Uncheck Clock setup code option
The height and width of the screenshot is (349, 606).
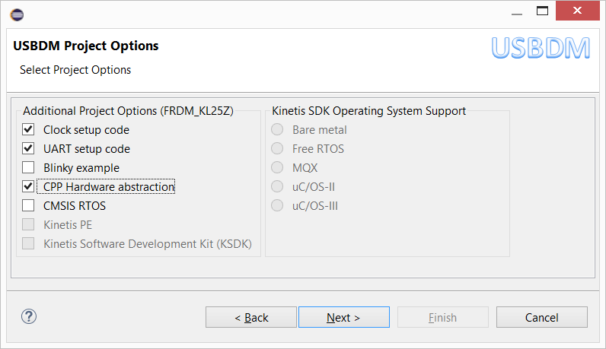29,130
